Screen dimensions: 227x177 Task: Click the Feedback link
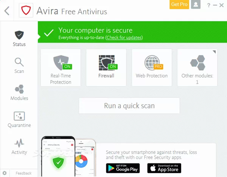click(x=23, y=173)
